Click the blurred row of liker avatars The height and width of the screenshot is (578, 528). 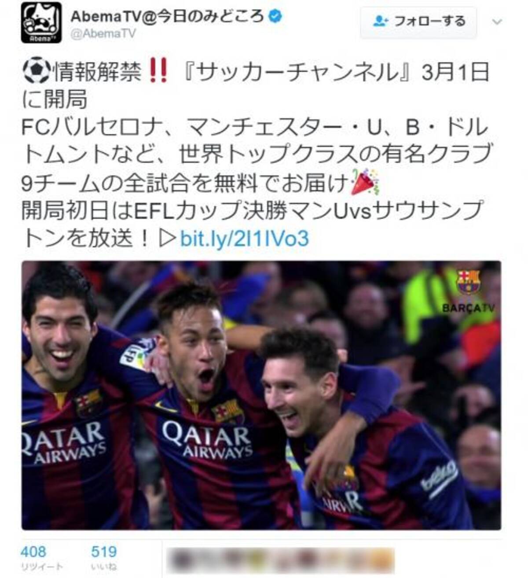282,560
